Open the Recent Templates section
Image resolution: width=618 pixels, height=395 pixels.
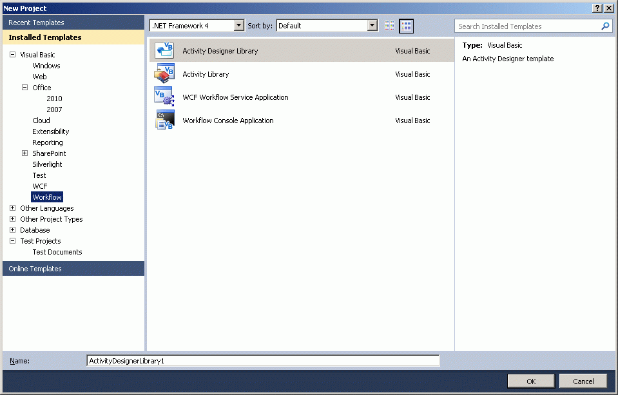coord(73,23)
